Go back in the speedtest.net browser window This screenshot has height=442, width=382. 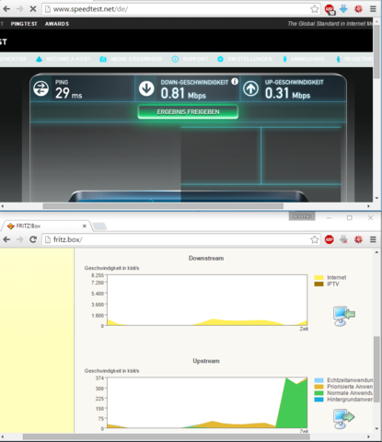(6, 9)
